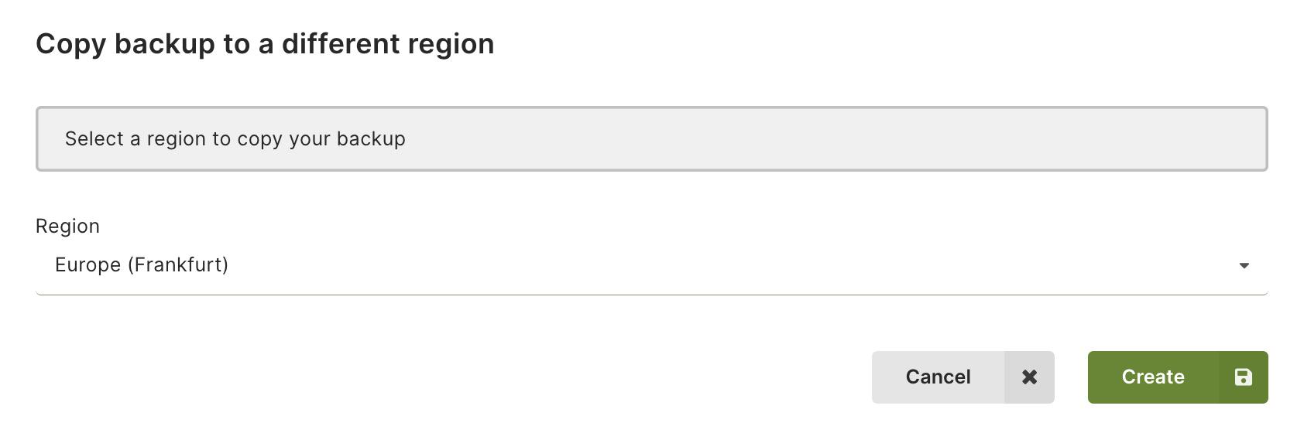Click the darker gray section of Cancel
The width and height of the screenshot is (1304, 433).
[x=1029, y=377]
